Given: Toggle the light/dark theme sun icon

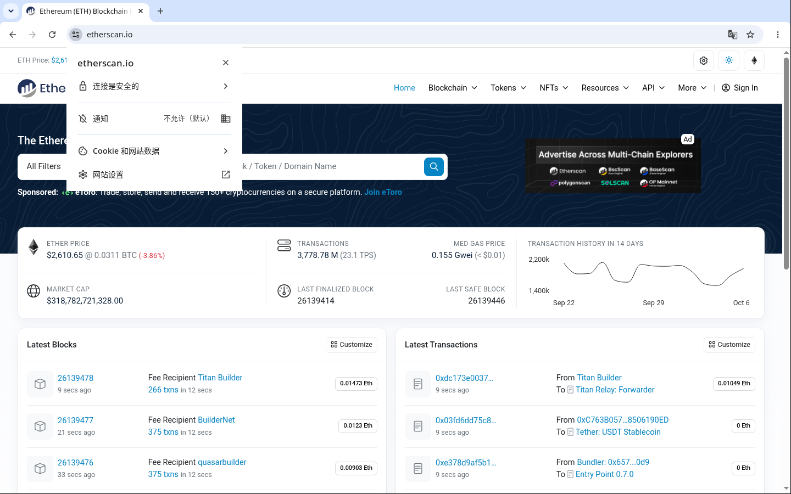Looking at the screenshot, I should point(729,60).
